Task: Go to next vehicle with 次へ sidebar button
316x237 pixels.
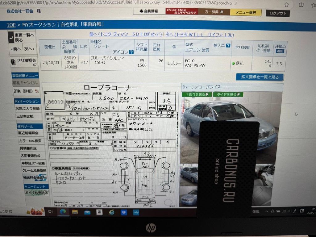Action: coord(29,49)
